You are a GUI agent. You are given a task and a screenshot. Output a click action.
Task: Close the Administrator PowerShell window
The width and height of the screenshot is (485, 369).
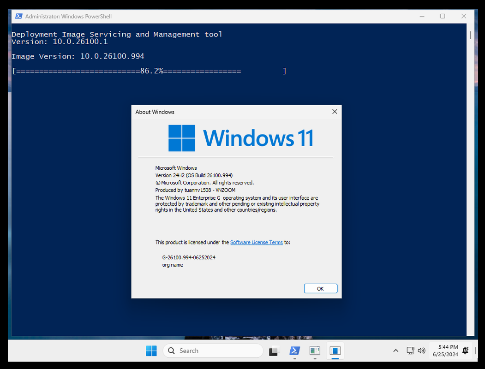click(x=464, y=16)
